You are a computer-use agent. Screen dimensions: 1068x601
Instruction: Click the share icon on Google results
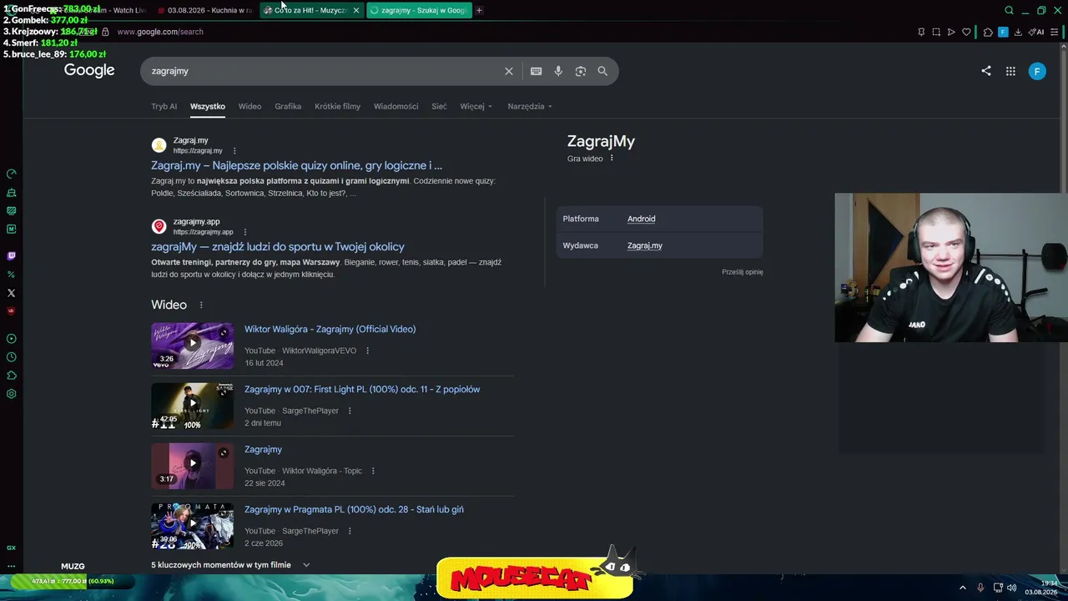(986, 71)
